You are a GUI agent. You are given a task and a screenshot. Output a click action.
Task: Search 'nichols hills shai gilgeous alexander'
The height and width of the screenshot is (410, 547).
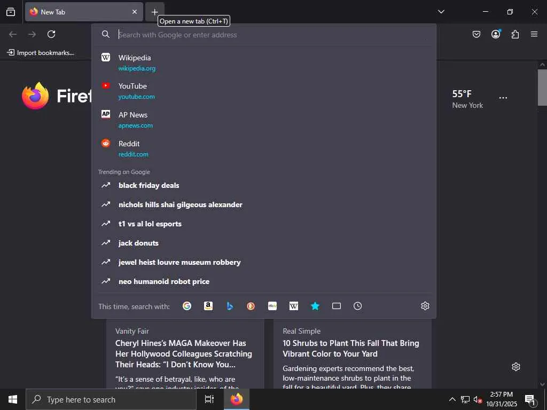click(264, 204)
